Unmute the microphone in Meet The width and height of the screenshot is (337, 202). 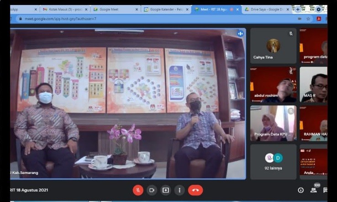[137, 190]
